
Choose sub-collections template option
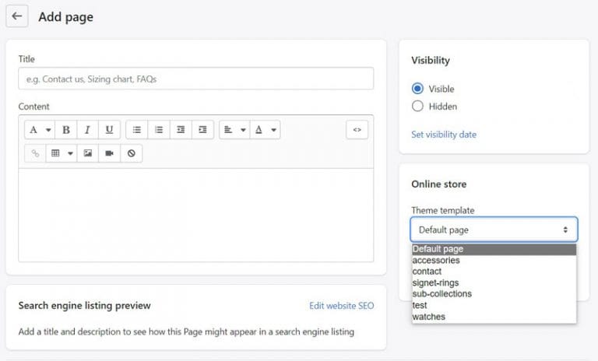(494, 294)
